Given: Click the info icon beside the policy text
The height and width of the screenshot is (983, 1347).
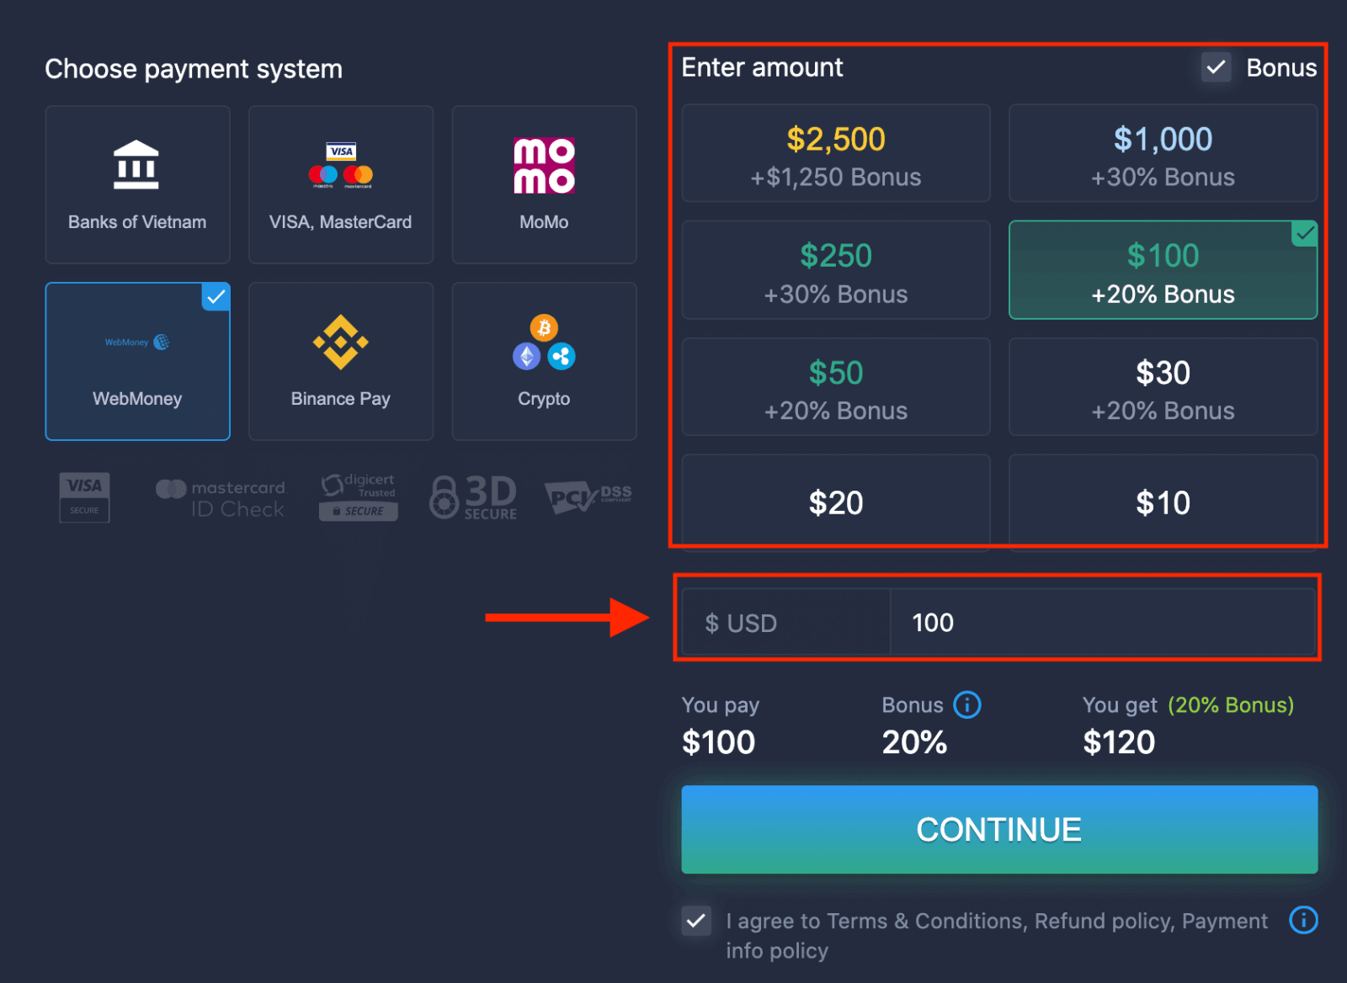Looking at the screenshot, I should pyautogui.click(x=1302, y=921).
